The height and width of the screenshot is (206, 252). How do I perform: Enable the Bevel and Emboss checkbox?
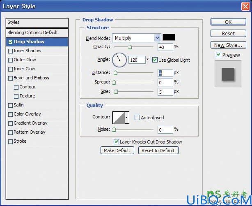(10, 78)
